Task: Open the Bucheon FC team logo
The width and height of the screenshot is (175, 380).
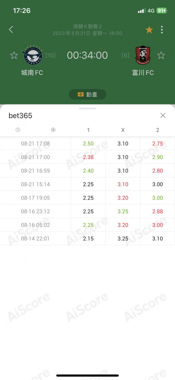Action: (142, 55)
